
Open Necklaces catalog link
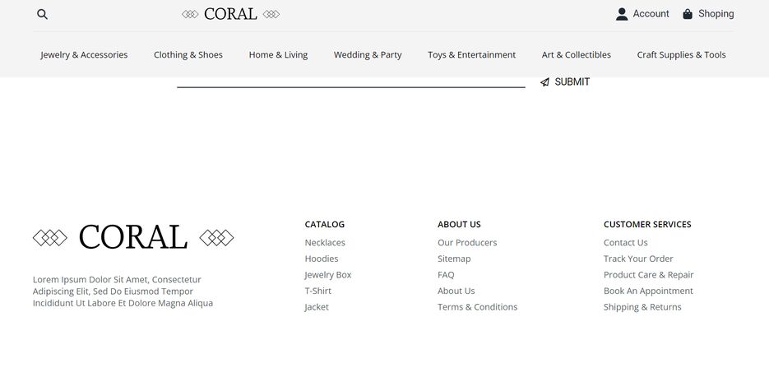[x=325, y=243]
